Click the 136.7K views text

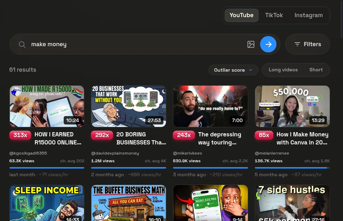[x=269, y=161]
